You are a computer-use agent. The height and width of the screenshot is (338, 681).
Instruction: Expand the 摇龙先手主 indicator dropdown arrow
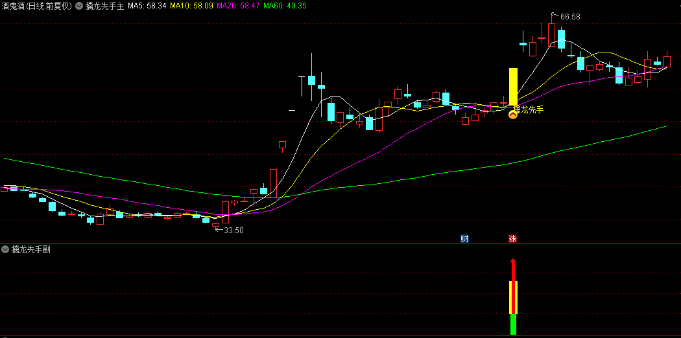[78, 6]
